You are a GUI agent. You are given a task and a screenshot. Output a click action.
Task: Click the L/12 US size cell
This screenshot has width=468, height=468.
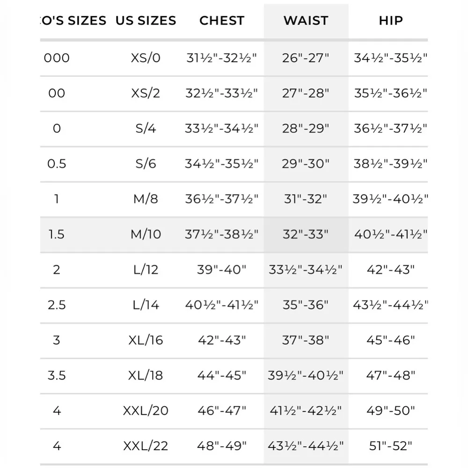(x=146, y=270)
